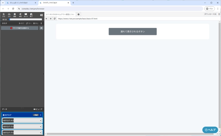Click the task progress bar

point(25,19)
